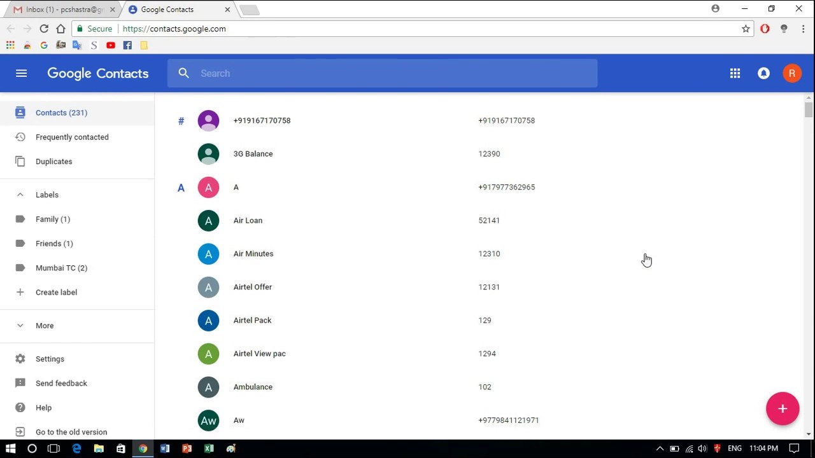
Task: Click the address bar URL
Action: [174, 29]
